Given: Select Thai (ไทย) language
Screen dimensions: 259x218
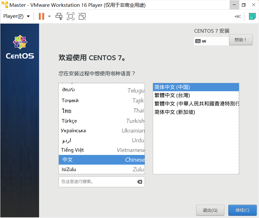Looking at the screenshot, I should (x=102, y=111).
